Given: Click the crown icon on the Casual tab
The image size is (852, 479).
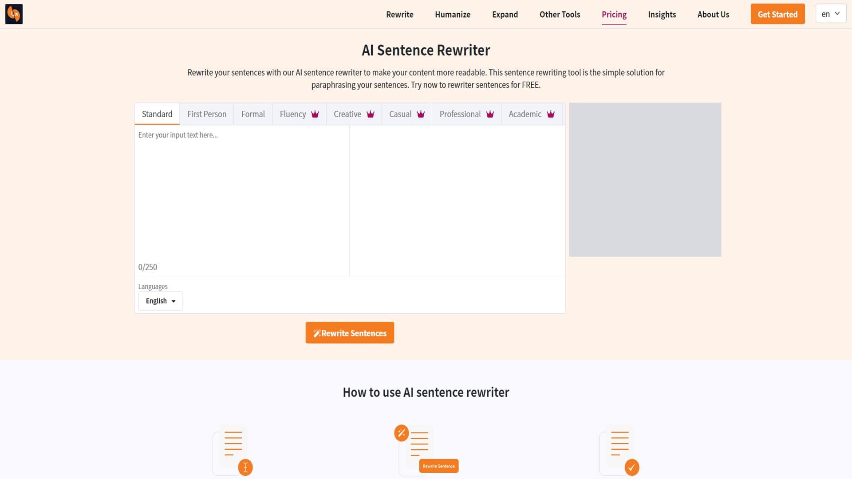Looking at the screenshot, I should pyautogui.click(x=421, y=114).
